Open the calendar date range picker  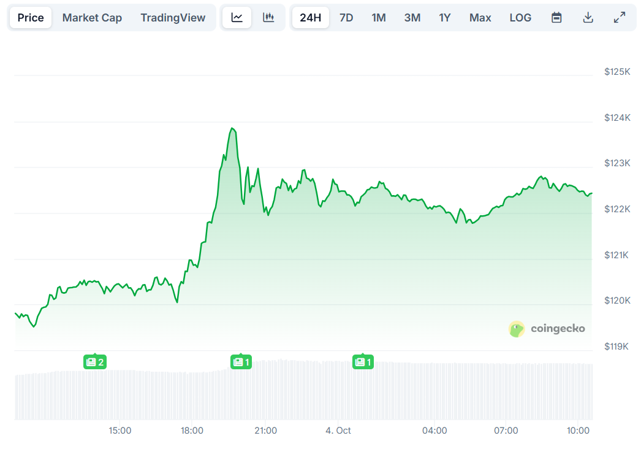556,18
